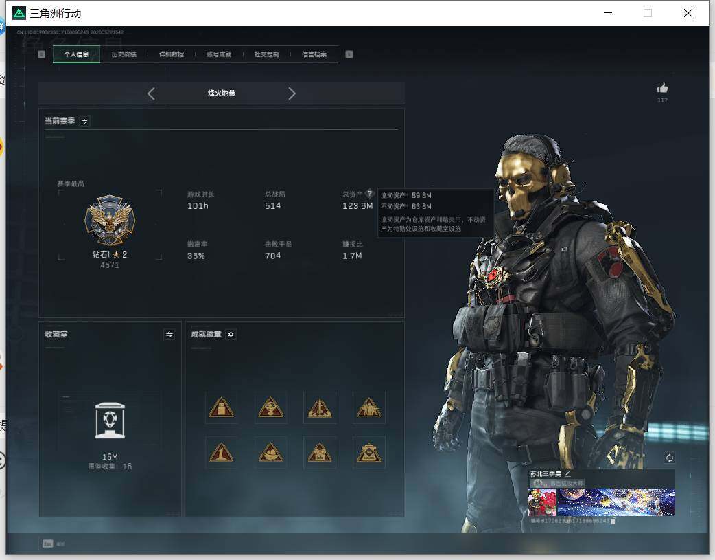Click the 烽火地带 mode title
This screenshot has width=715, height=560.
(222, 93)
